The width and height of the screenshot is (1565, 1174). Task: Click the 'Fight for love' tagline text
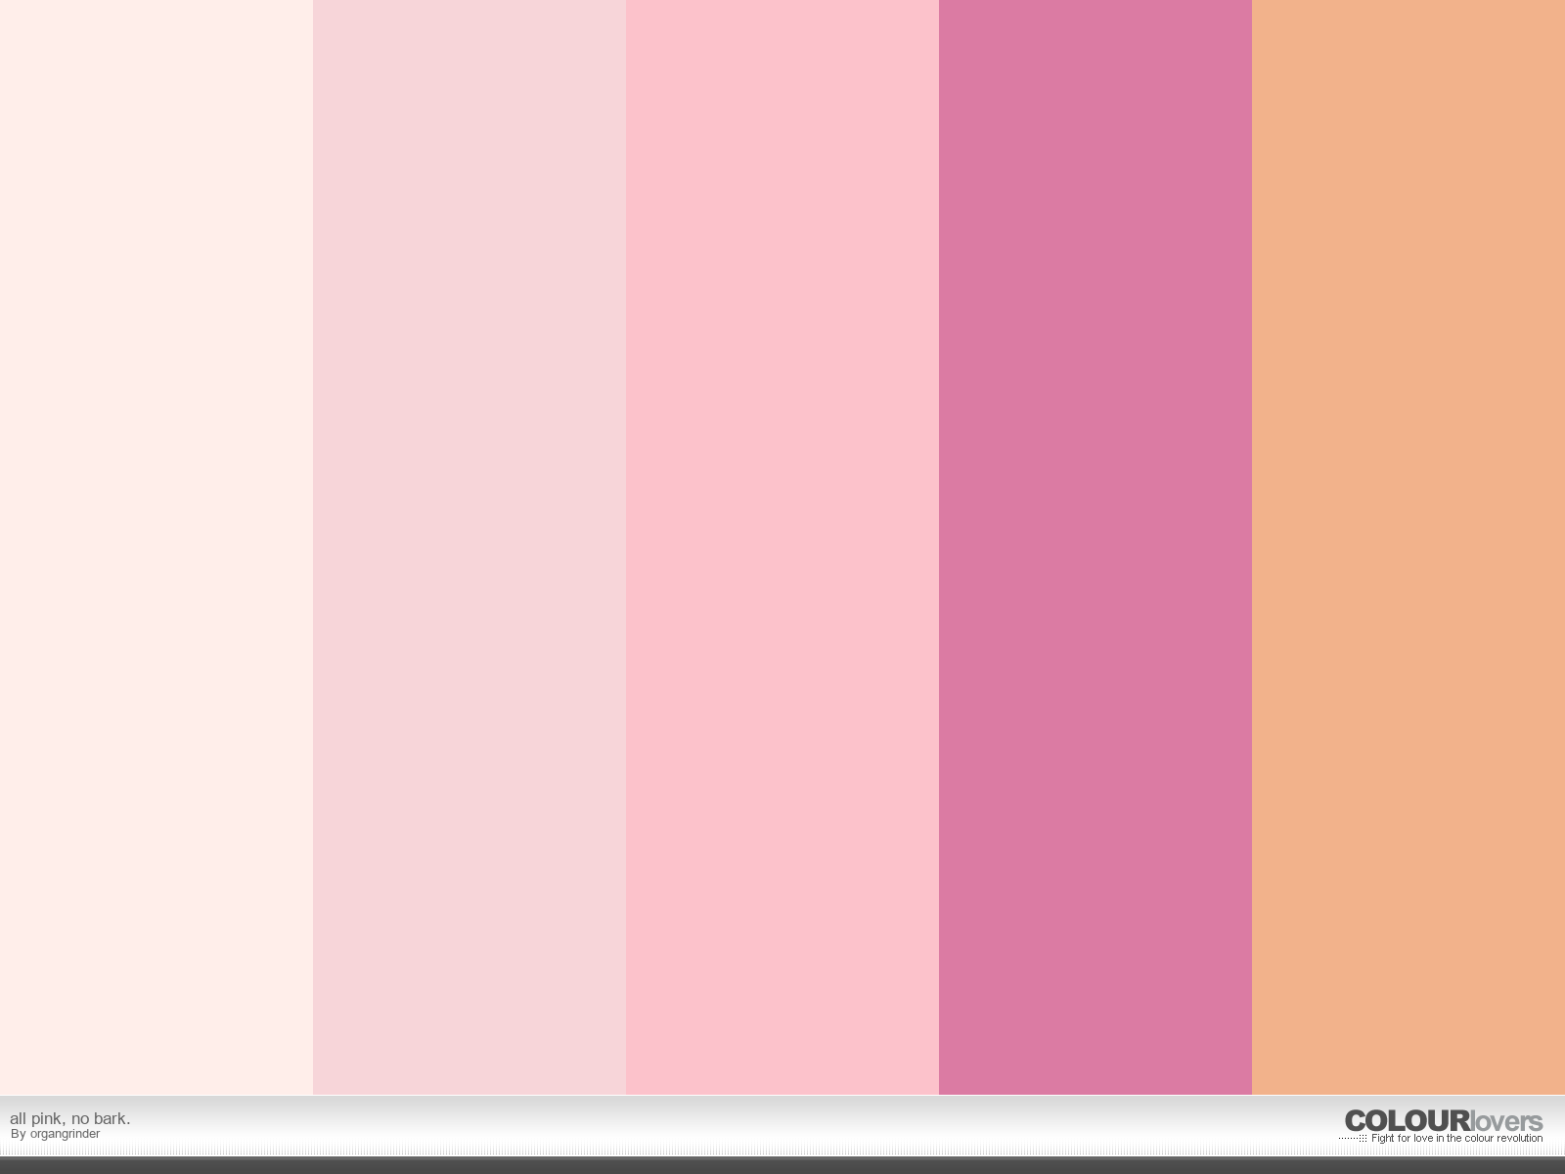(x=1456, y=1138)
